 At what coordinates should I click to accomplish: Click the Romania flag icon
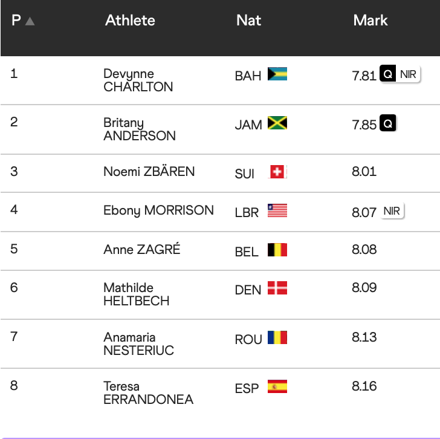click(x=277, y=337)
